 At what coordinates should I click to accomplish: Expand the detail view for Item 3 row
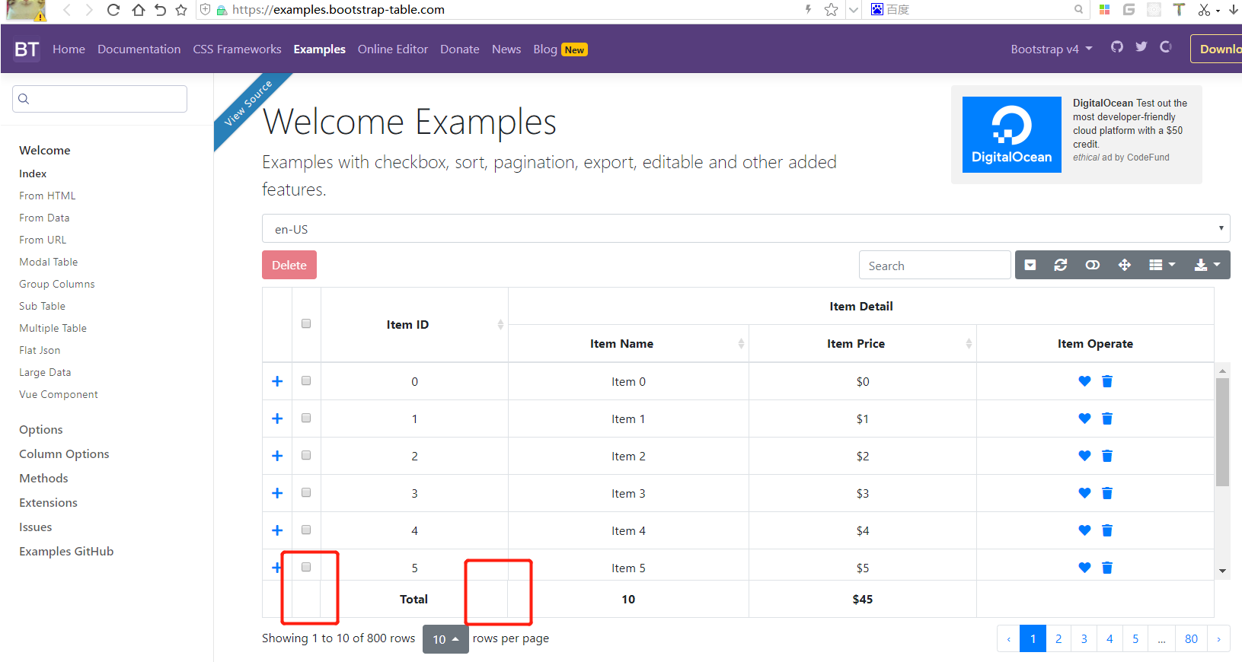click(277, 493)
